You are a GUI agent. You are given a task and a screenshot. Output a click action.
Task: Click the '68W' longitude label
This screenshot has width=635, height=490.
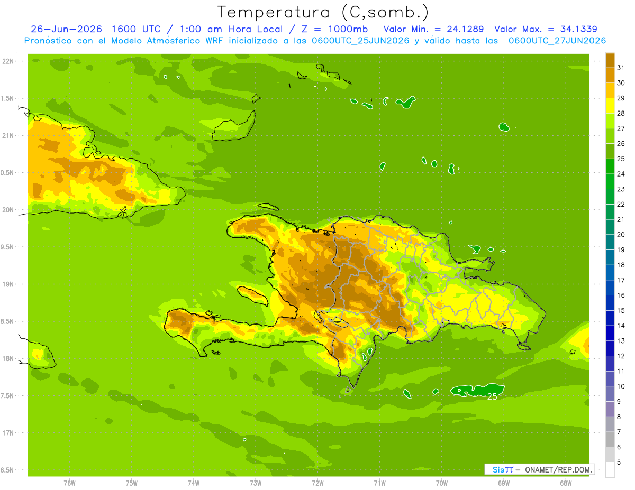pyautogui.click(x=565, y=483)
